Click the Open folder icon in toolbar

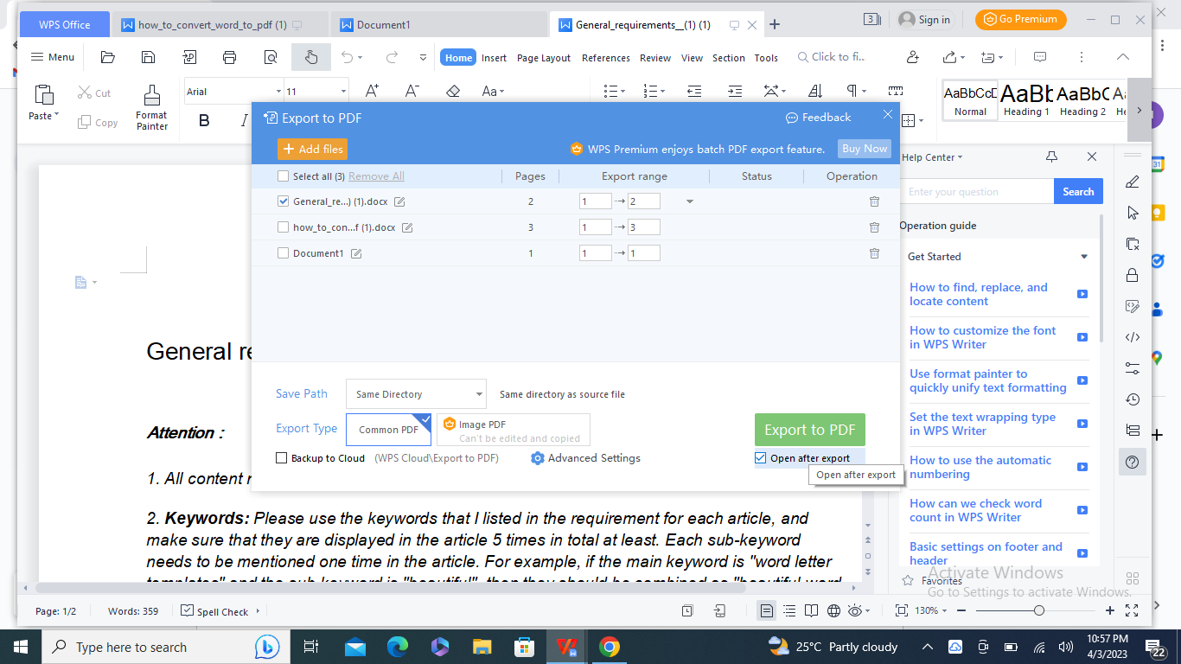[x=108, y=57]
